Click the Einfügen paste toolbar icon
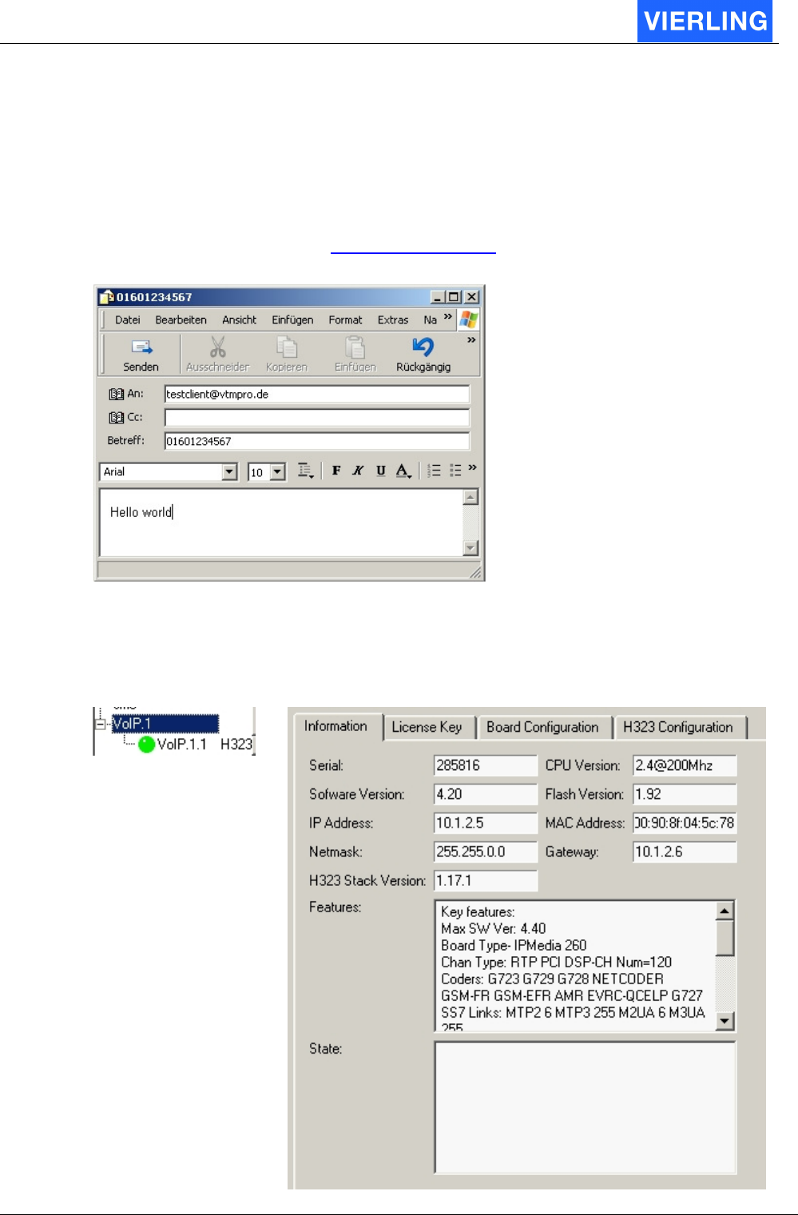 click(x=355, y=347)
